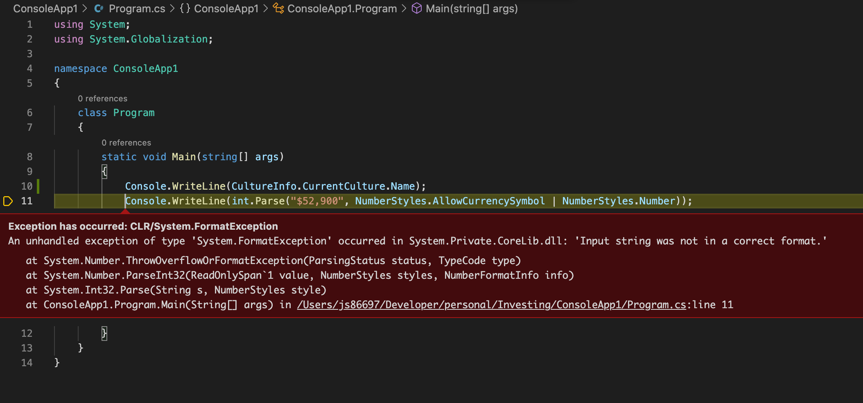
Task: Select the ConsoleApp1.Program breadcrumb item
Action: point(342,8)
